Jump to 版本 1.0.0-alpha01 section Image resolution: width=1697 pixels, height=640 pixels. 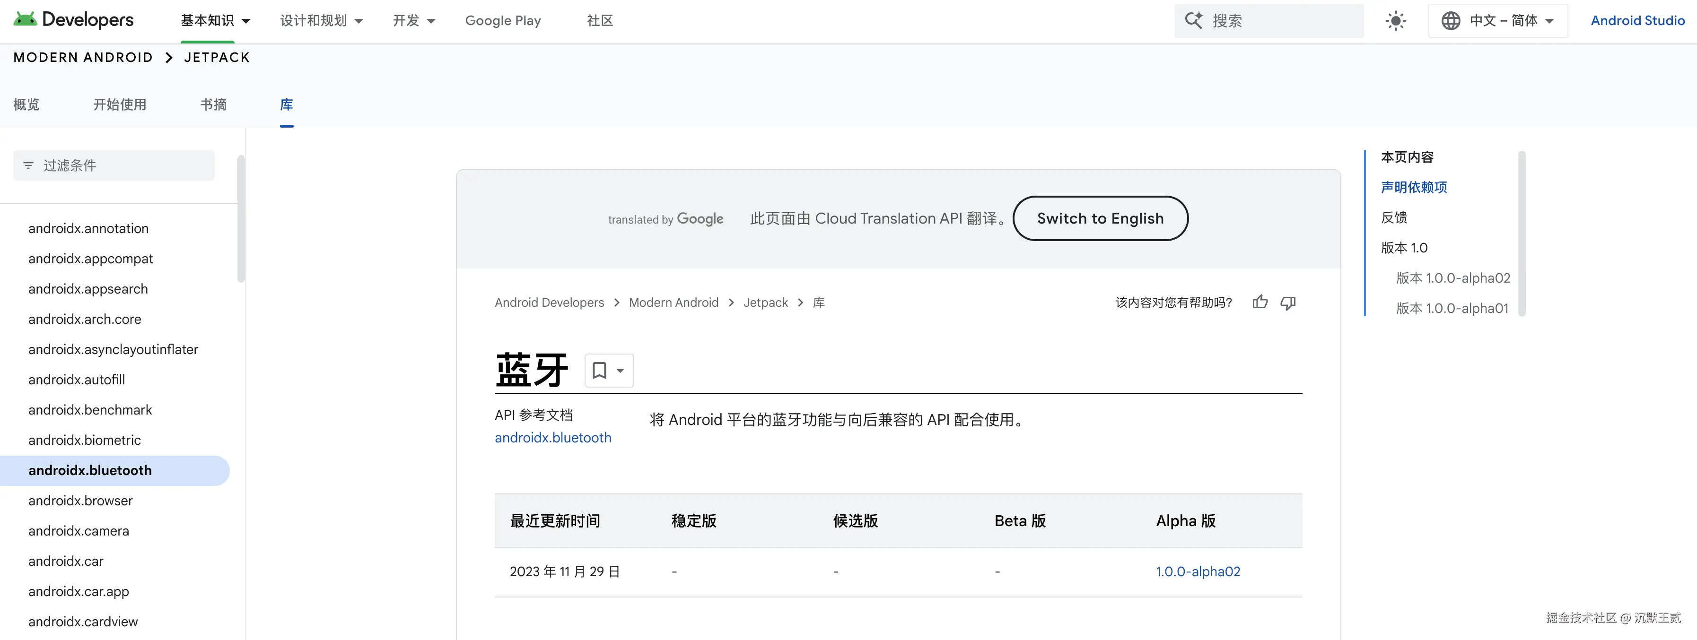1452,309
